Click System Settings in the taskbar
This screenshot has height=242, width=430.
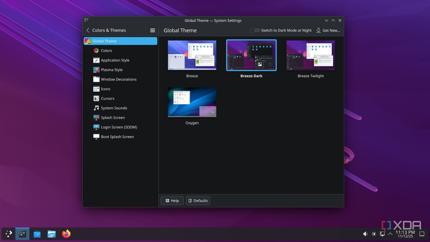(x=22, y=234)
